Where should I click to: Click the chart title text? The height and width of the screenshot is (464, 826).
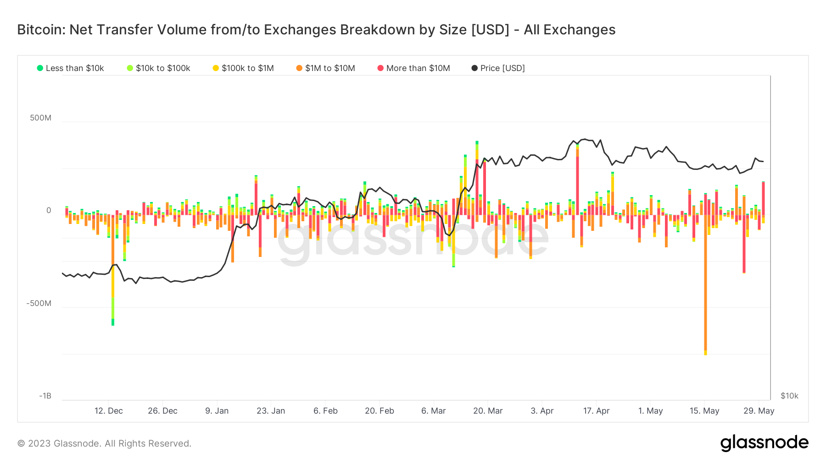point(316,30)
